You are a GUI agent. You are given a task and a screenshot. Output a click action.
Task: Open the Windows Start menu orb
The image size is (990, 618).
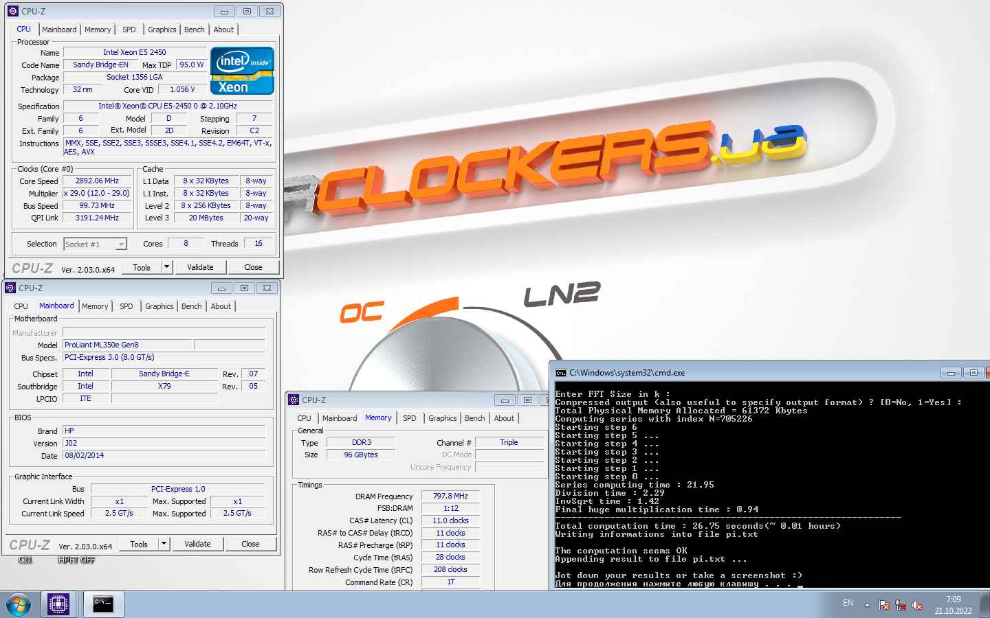point(19,605)
